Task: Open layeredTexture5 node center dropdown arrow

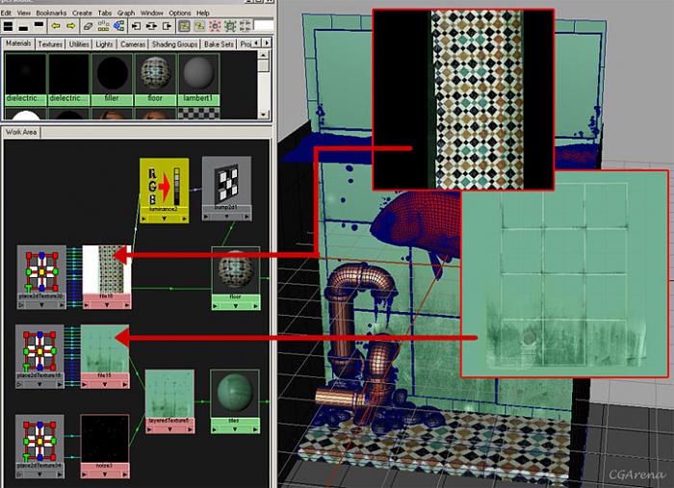Action: (169, 429)
